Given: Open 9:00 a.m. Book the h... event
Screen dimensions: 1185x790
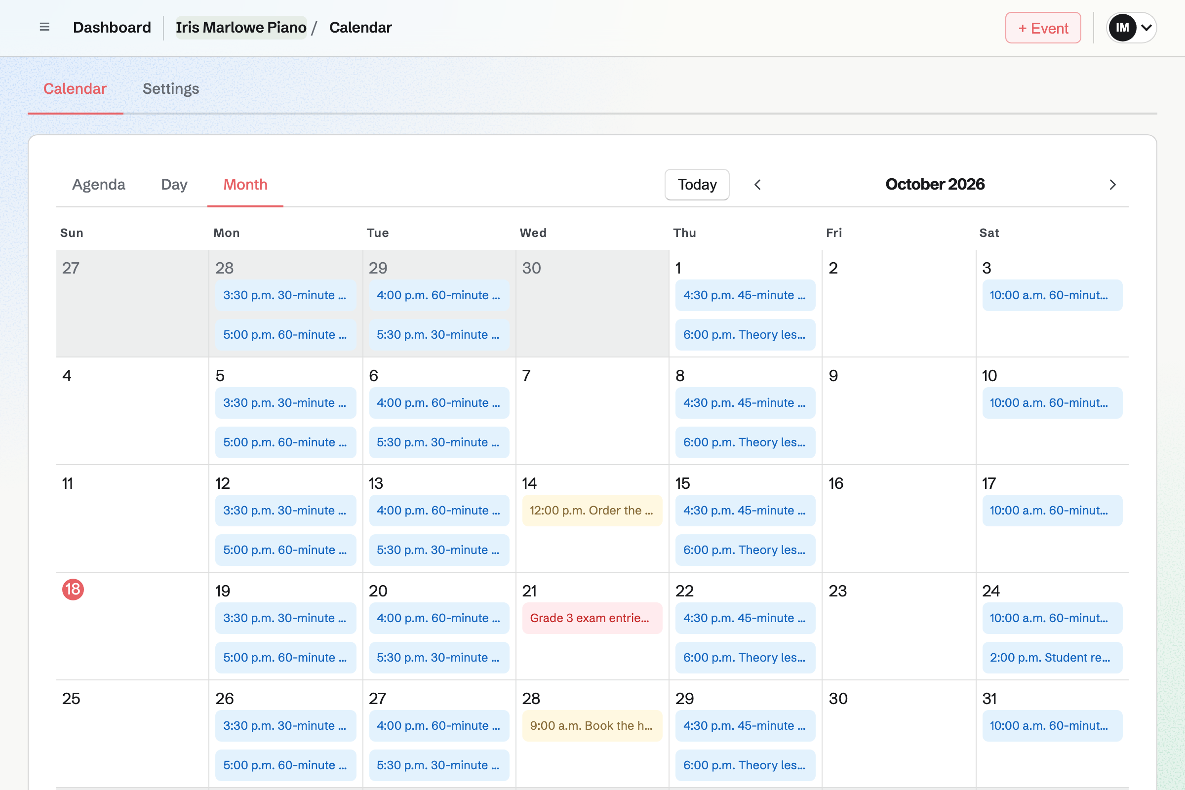Looking at the screenshot, I should coord(592,725).
